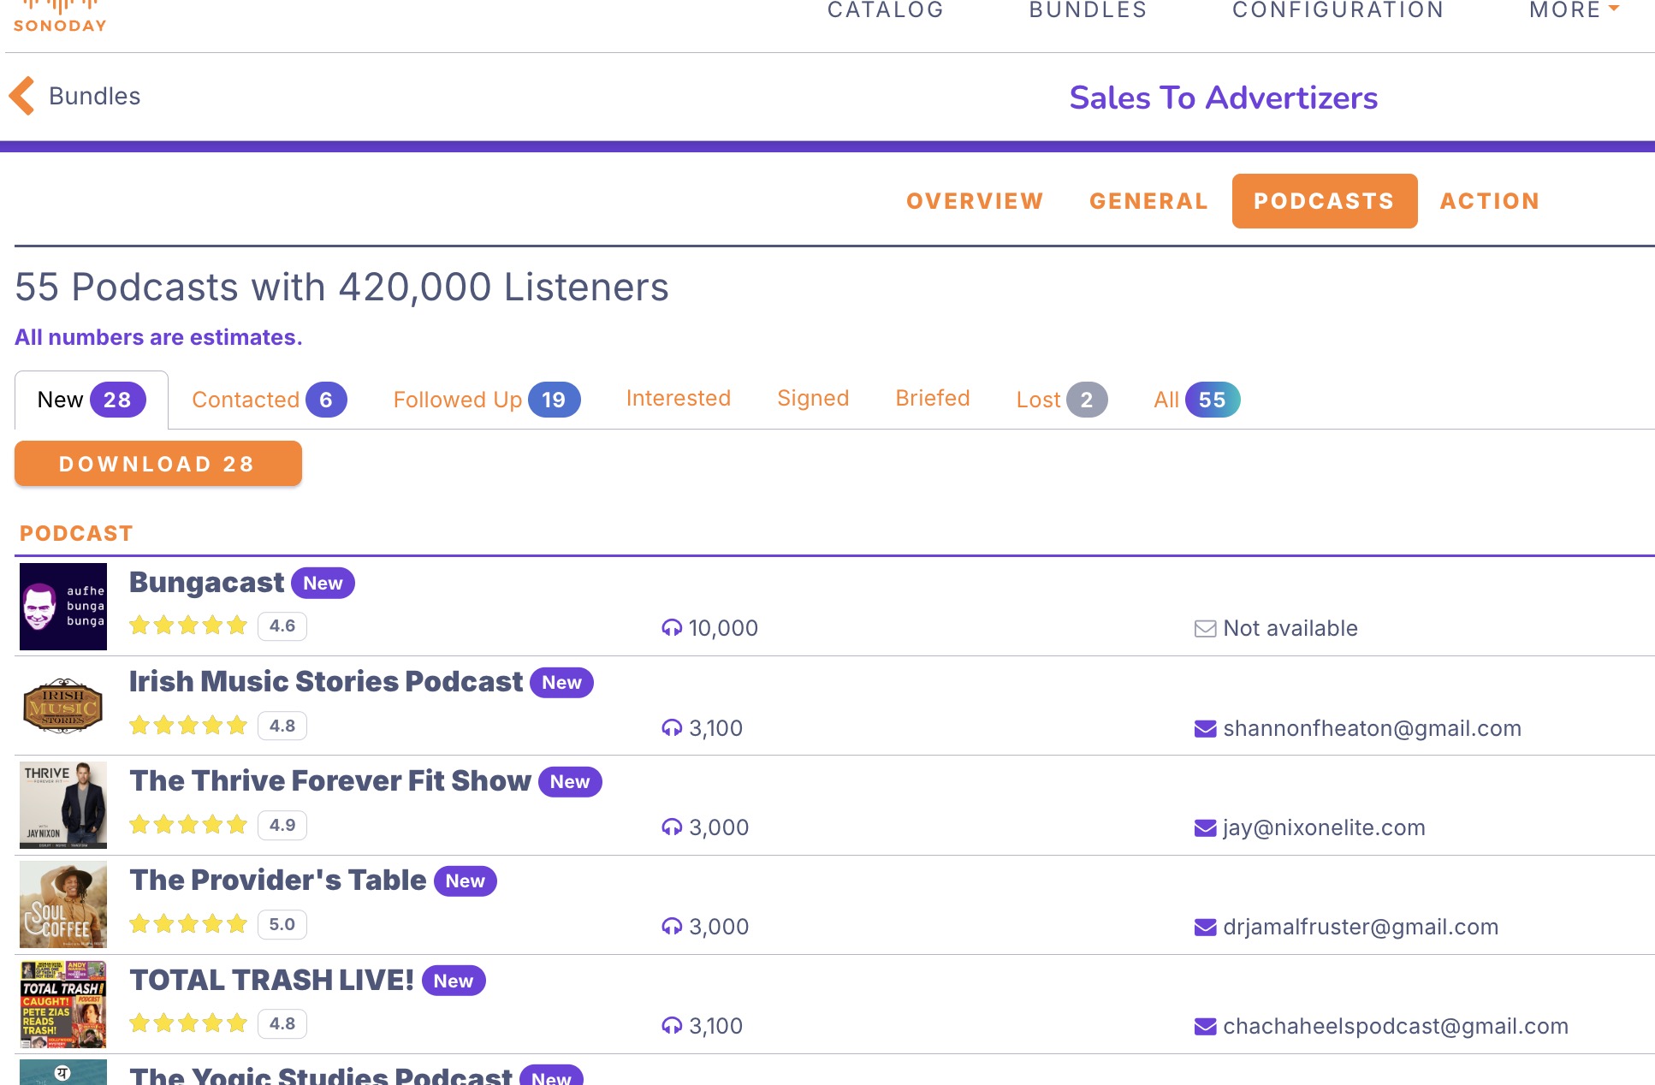Open the CONFIGURATION menu

1338,10
